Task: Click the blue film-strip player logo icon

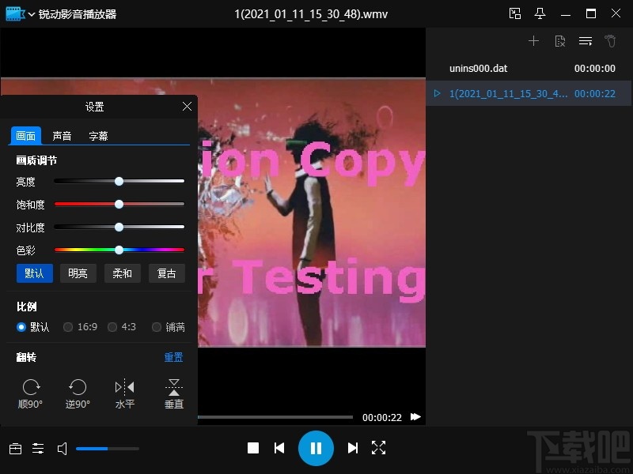Action: tap(15, 13)
